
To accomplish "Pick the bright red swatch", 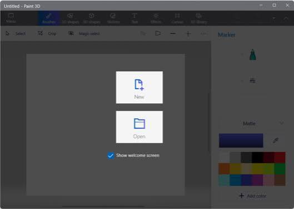I will [280, 157].
